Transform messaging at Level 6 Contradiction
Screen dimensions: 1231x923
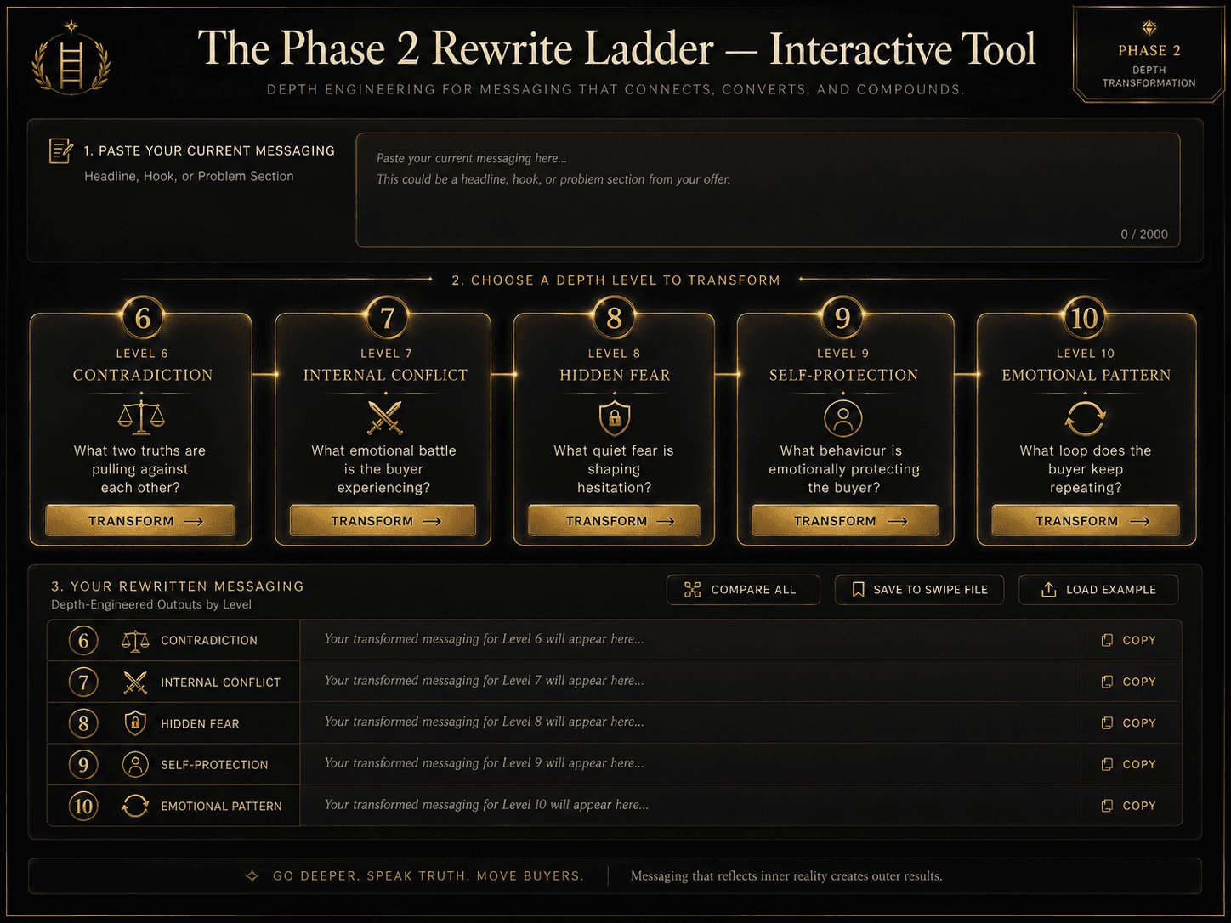pos(140,520)
